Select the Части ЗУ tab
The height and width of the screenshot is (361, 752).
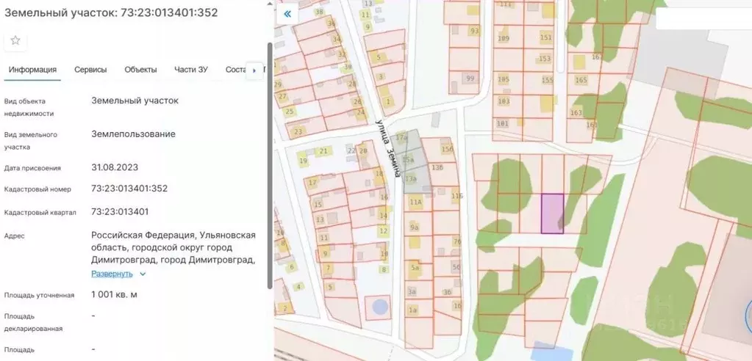[x=190, y=70]
